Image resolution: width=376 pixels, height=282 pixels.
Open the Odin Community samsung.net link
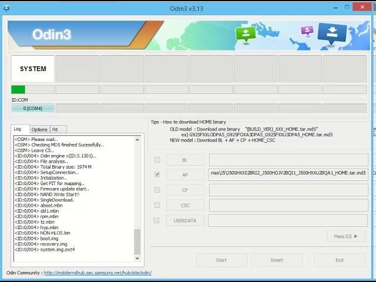98,273
